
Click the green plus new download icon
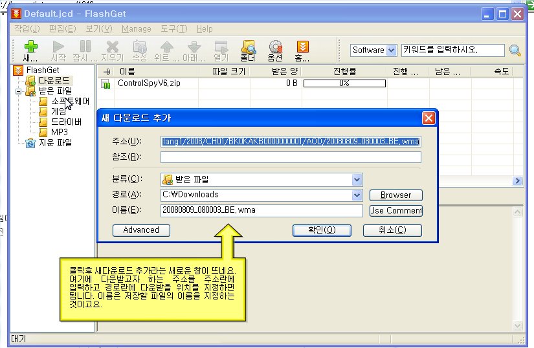tap(31, 49)
